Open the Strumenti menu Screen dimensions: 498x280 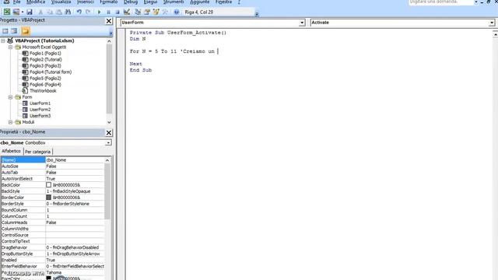[x=174, y=2]
